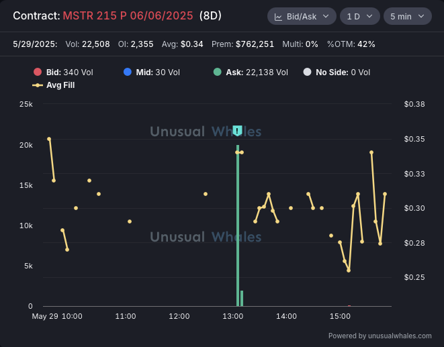This screenshot has width=444, height=347.
Task: Click the chevron arrow in Bid/Ask dropdown
Action: [x=326, y=16]
